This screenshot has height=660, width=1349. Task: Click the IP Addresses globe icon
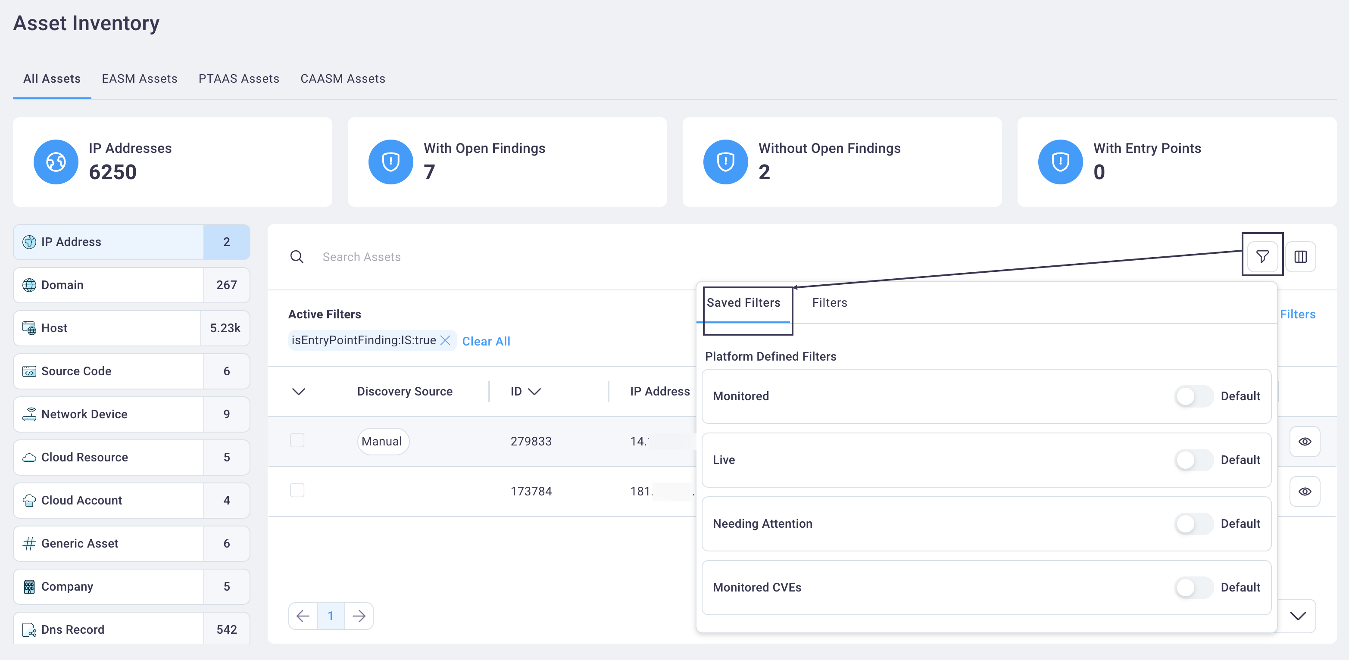56,162
